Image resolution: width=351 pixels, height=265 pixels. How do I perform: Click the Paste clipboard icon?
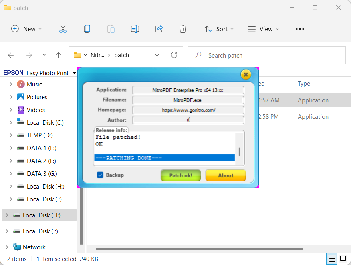tap(111, 29)
